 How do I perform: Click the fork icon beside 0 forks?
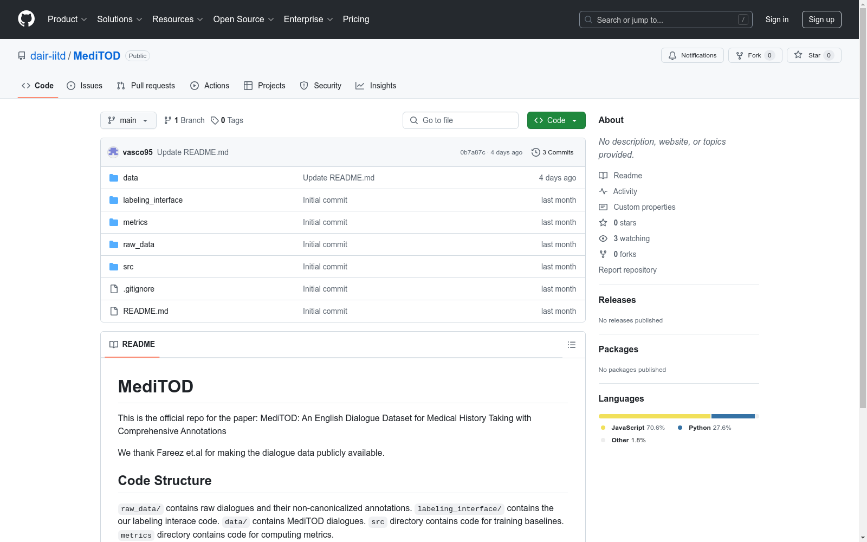coord(603,254)
